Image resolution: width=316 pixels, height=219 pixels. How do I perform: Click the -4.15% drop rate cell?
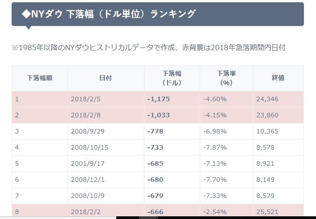pyautogui.click(x=215, y=115)
